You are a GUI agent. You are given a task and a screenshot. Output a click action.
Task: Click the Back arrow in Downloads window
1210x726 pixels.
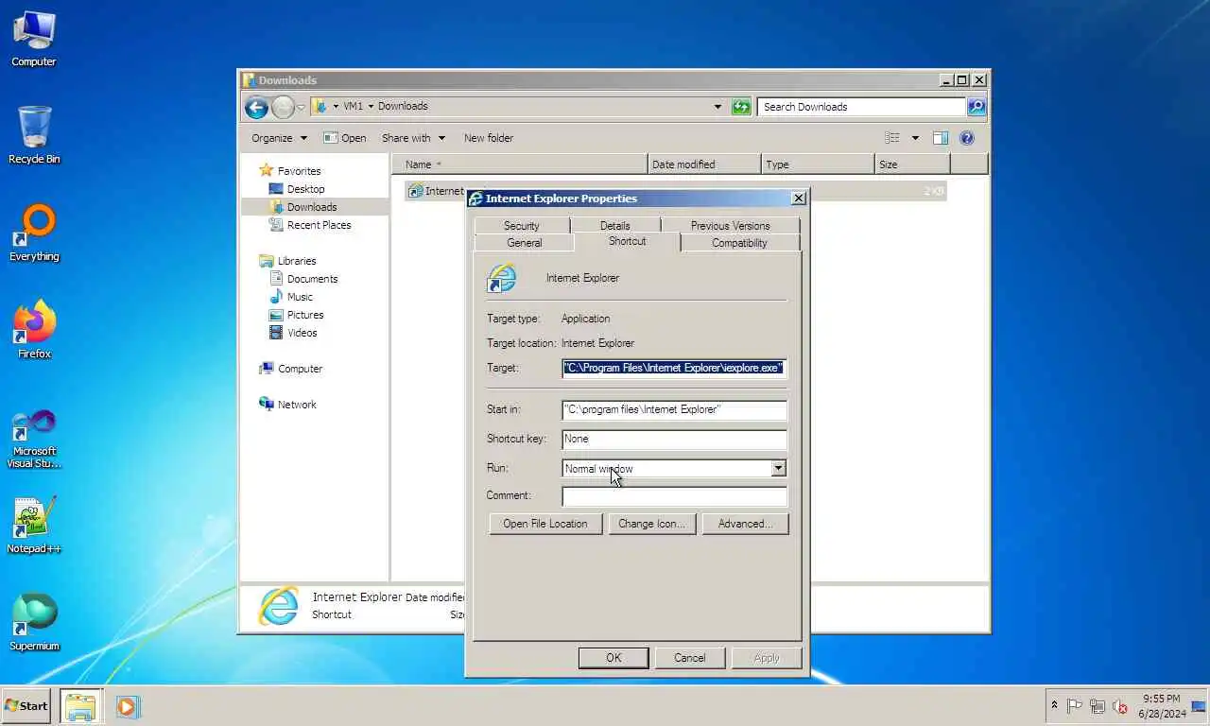pos(256,107)
